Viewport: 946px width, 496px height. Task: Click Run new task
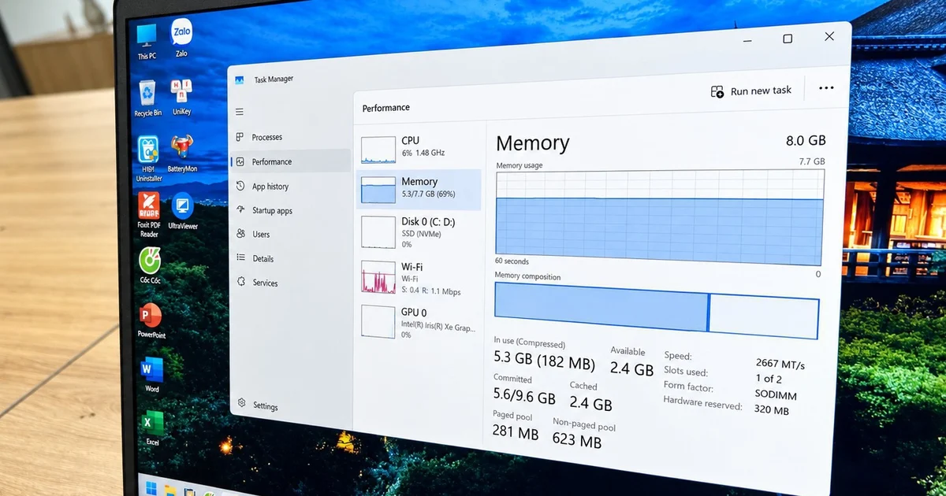(x=751, y=91)
